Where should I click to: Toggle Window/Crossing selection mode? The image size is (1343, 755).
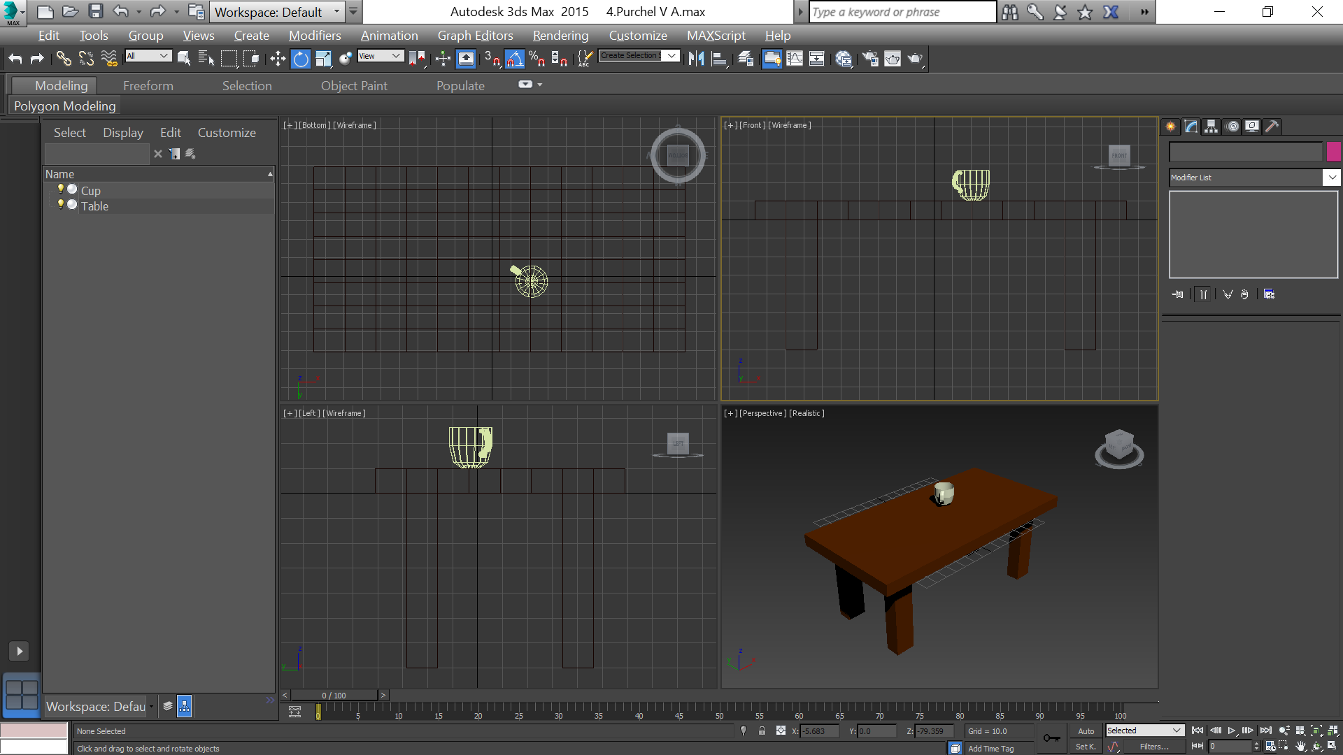point(251,59)
